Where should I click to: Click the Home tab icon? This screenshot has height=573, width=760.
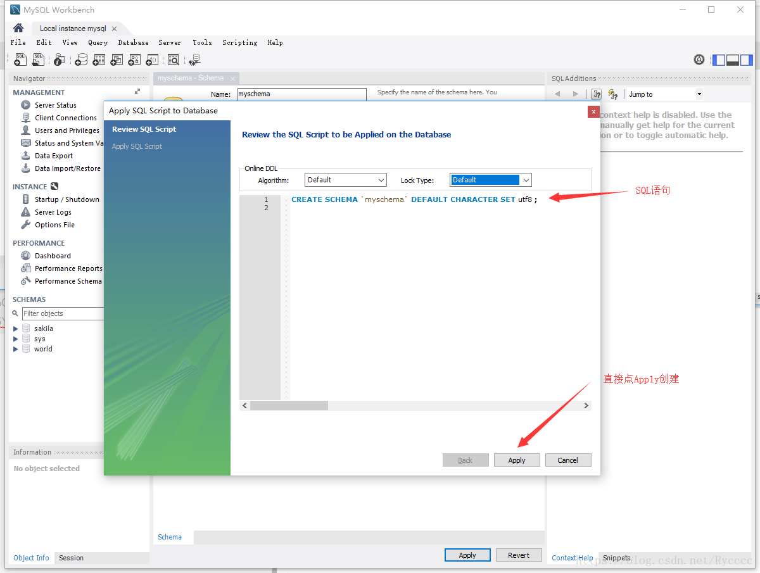[18, 28]
